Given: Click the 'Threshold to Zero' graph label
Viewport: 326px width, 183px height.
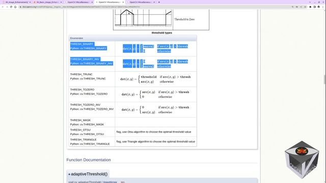Looking at the screenshot, I should click(x=184, y=19).
